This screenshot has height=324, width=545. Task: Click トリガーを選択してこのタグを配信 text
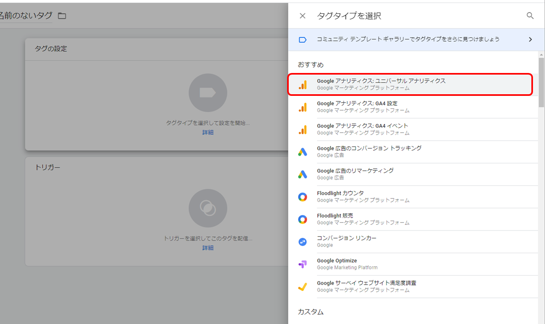208,239
